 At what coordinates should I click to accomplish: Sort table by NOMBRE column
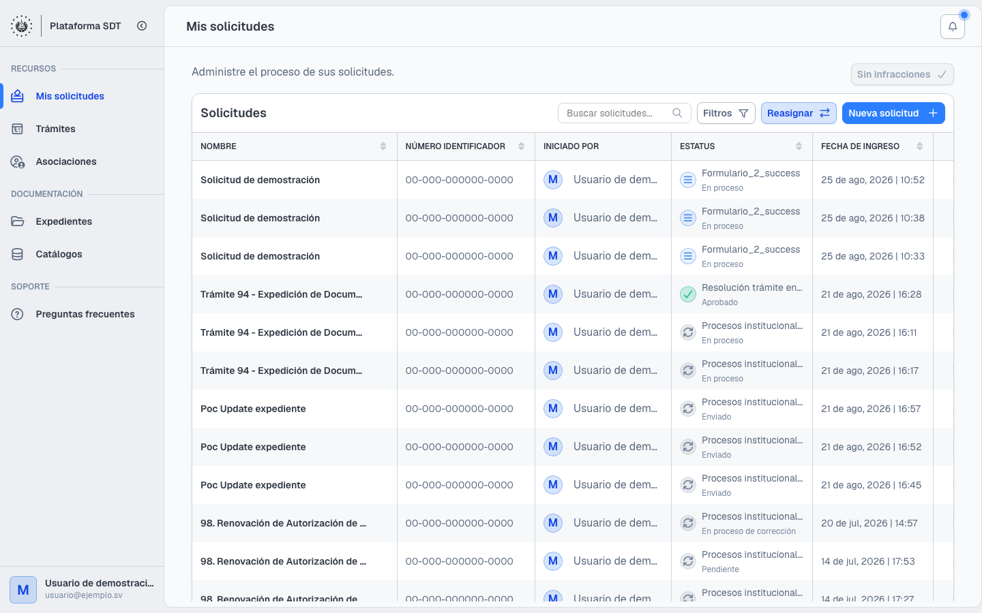[x=383, y=146]
